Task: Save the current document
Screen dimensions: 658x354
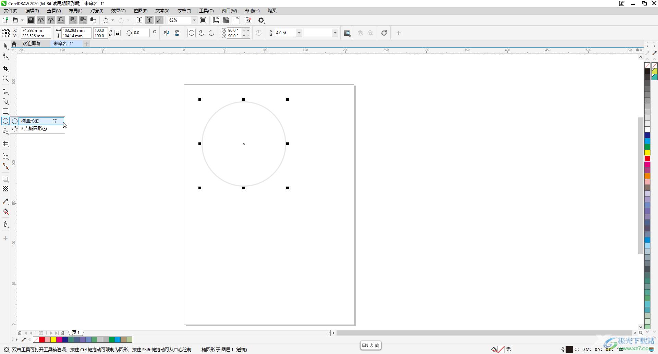Action: (x=31, y=20)
